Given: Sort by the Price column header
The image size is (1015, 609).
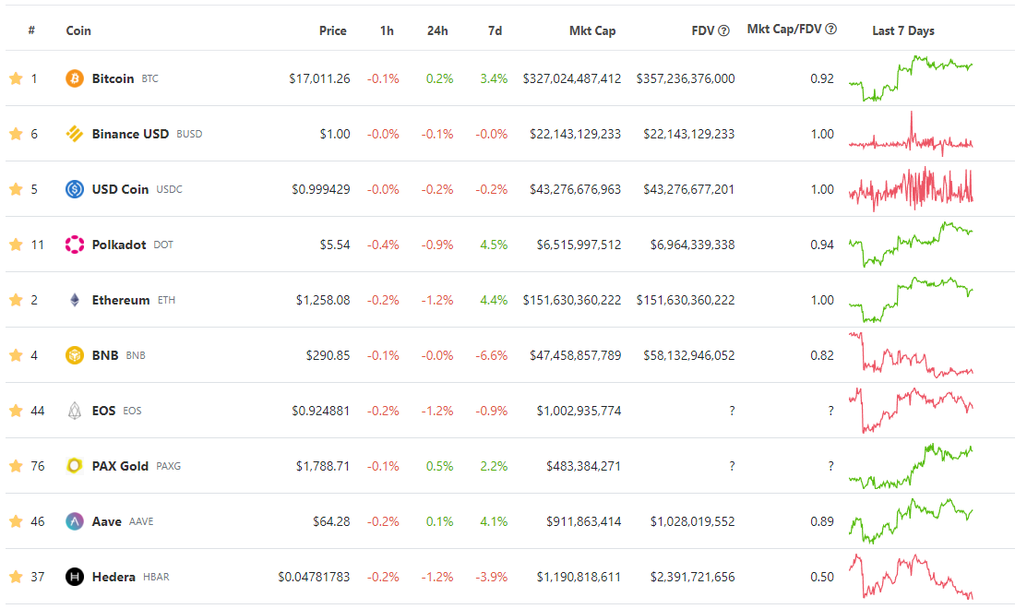Looking at the screenshot, I should [x=333, y=30].
